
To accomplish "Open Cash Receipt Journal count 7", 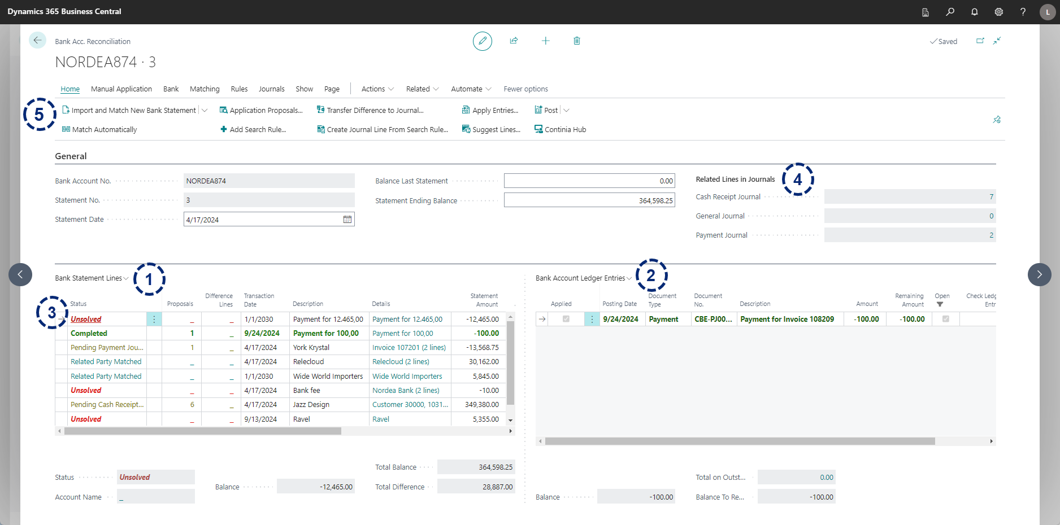I will (x=910, y=196).
